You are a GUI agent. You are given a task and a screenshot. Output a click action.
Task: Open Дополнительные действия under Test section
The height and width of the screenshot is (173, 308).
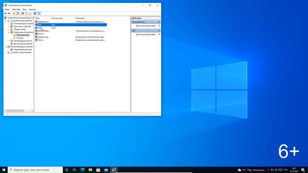tap(146, 34)
